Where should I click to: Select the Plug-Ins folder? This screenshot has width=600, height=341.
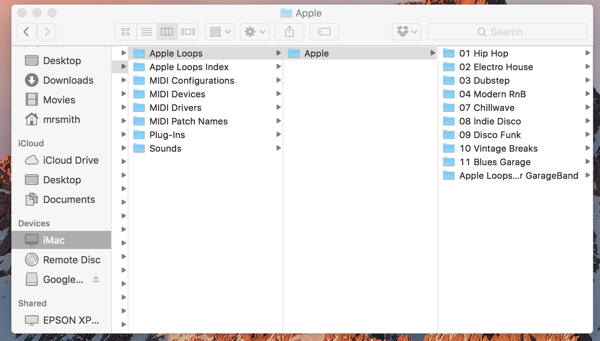pos(206,135)
